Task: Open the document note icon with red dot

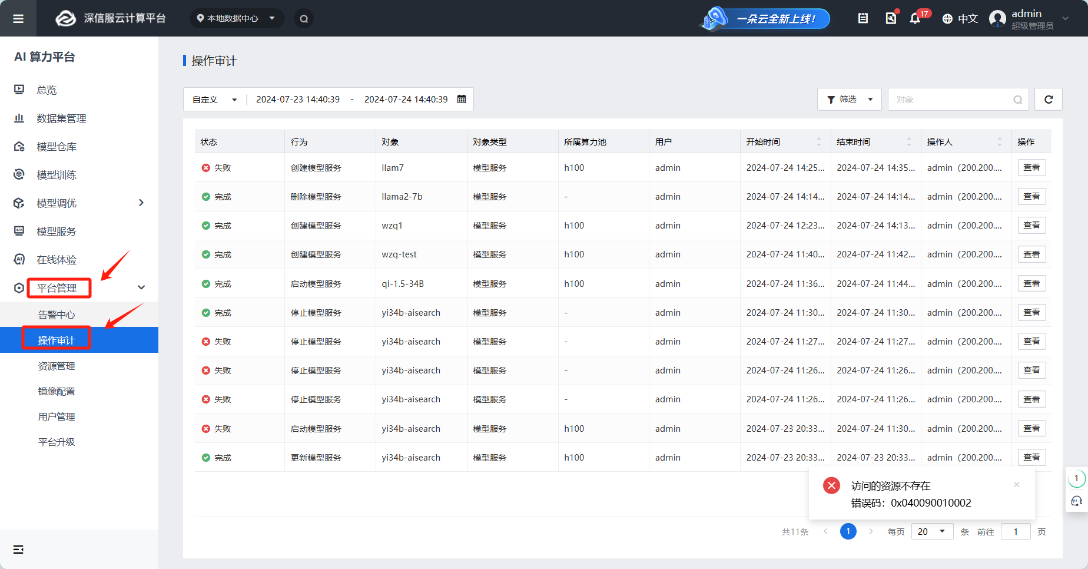Action: 891,18
